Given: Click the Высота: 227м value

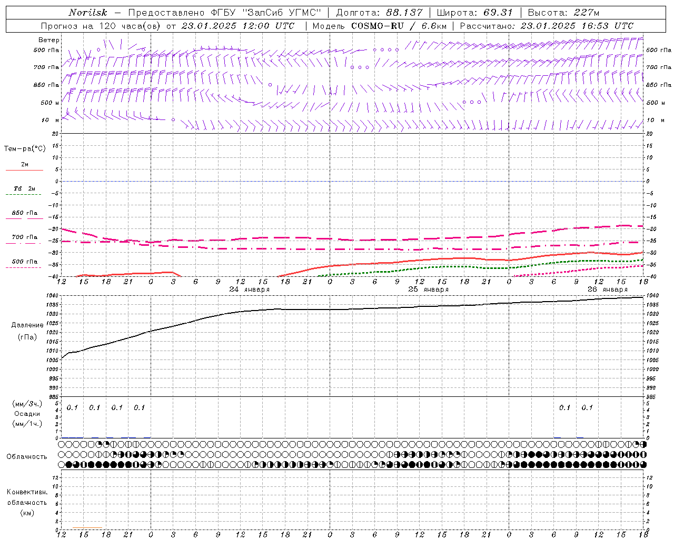Looking at the screenshot, I should (563, 13).
